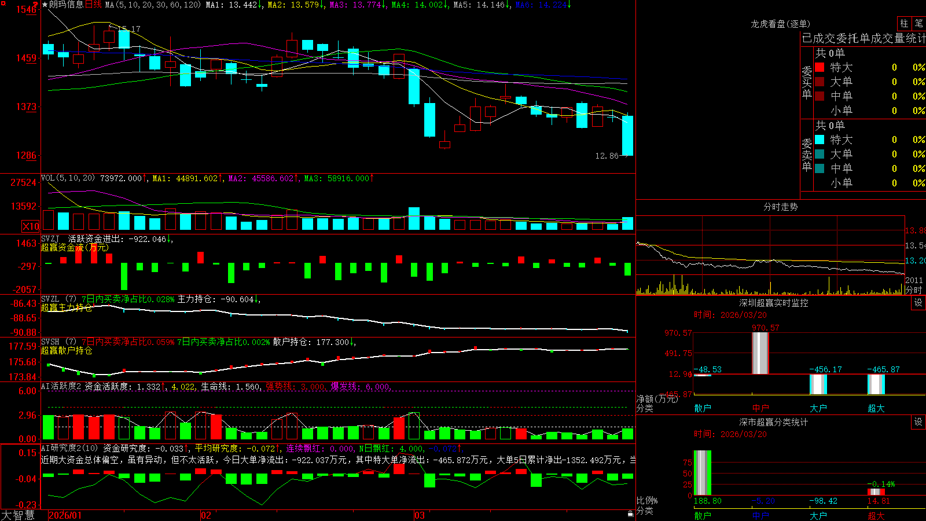Click the cyan 特大 sell-order swatch
The width and height of the screenshot is (926, 521).
tap(820, 140)
